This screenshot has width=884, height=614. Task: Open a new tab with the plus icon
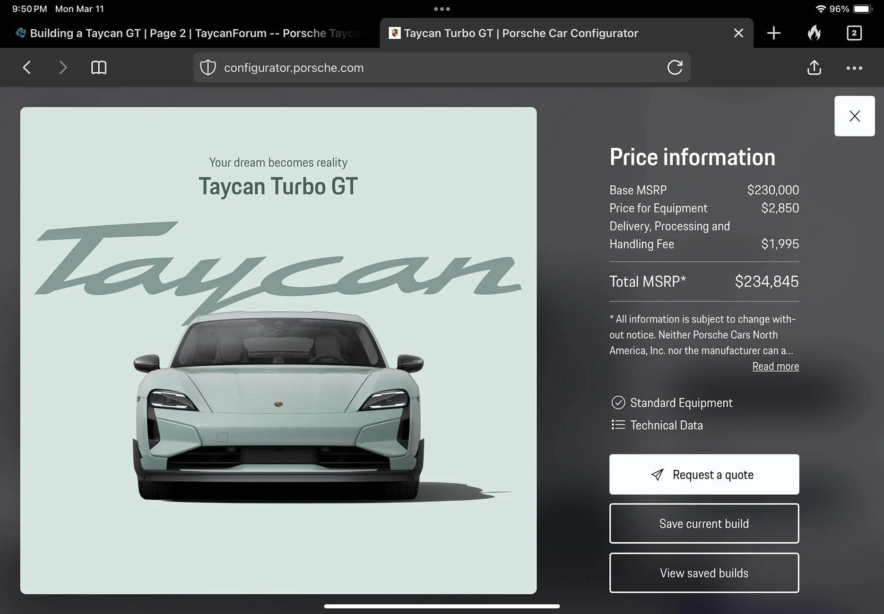pos(774,33)
